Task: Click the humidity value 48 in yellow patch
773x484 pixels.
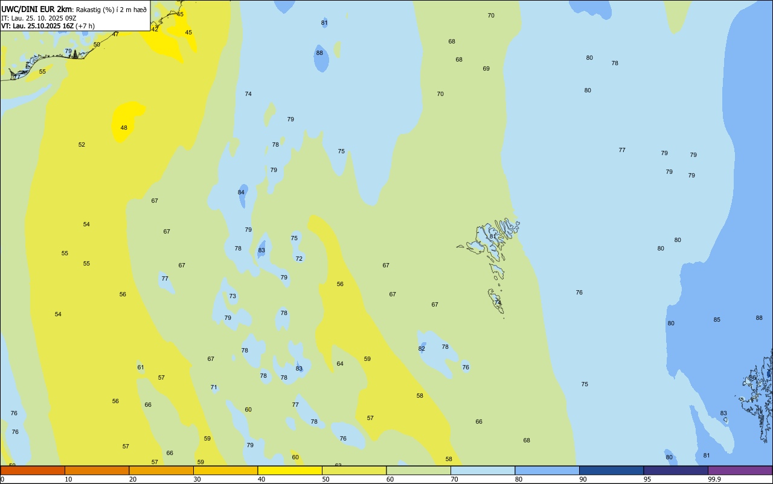Action: click(124, 128)
